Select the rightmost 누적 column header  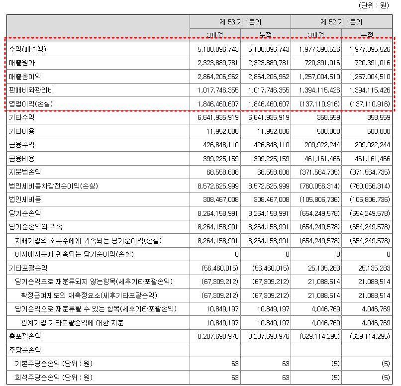click(x=367, y=35)
